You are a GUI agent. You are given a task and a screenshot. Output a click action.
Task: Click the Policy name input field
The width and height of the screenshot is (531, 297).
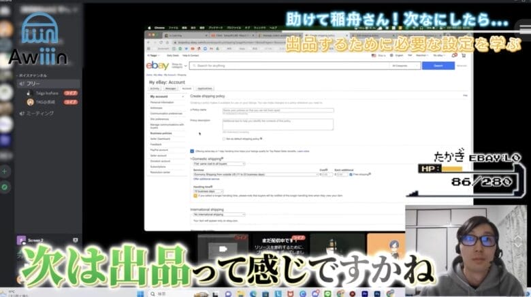[x=278, y=110]
